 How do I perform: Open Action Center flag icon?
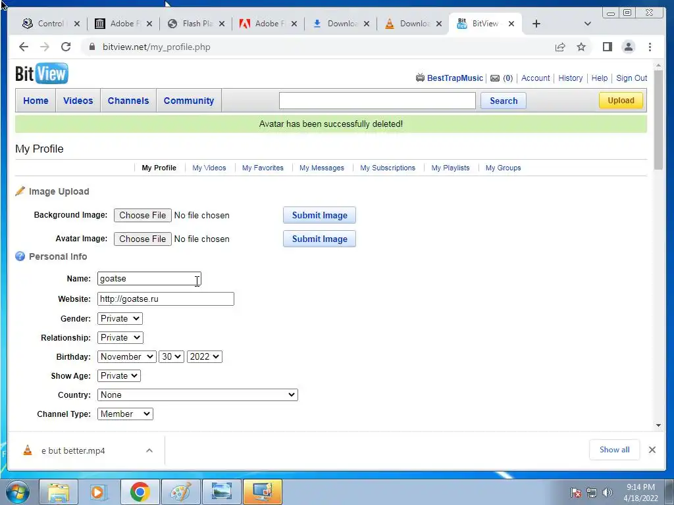[x=576, y=493]
